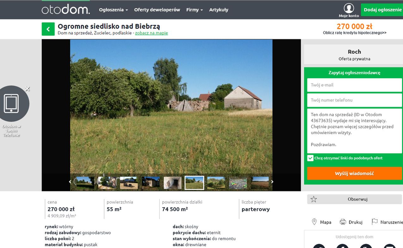Select the second gallery thumbnail
The width and height of the screenshot is (403, 248).
107,183
